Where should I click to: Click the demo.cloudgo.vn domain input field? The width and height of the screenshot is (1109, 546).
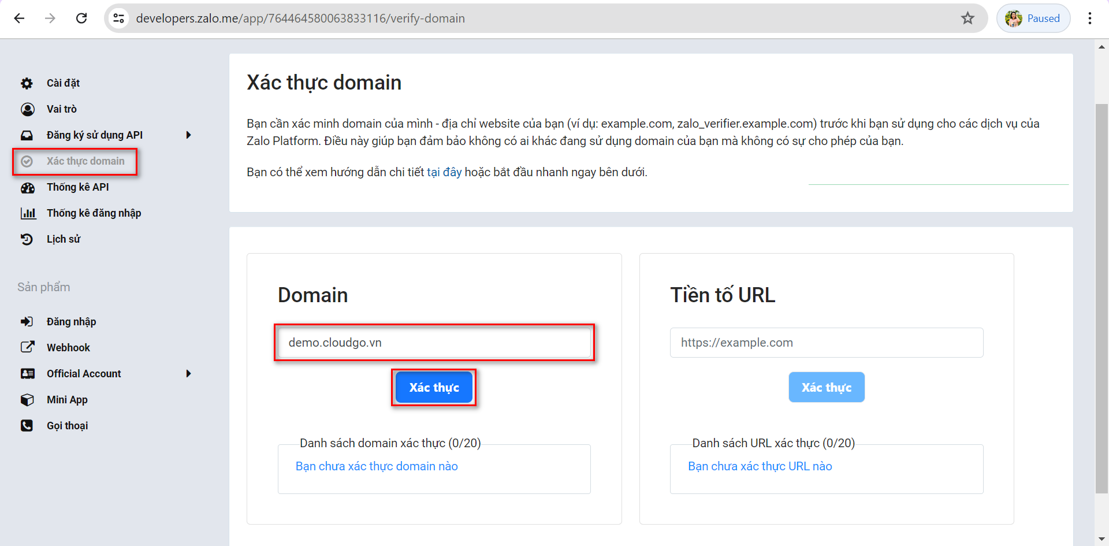coord(434,342)
